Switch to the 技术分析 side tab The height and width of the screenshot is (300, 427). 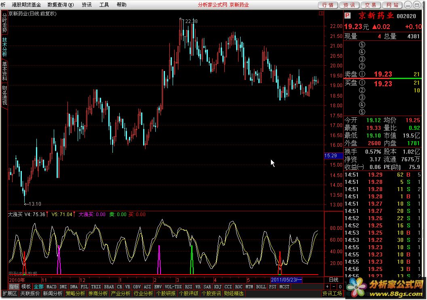(4, 47)
